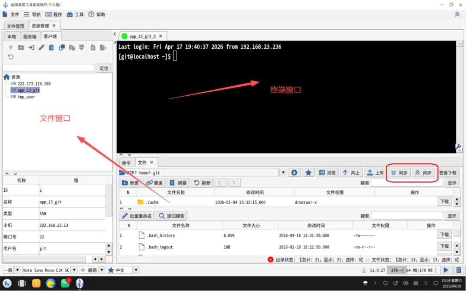Click the trash icon beside memory indicator
The image size is (466, 291).
459,270
